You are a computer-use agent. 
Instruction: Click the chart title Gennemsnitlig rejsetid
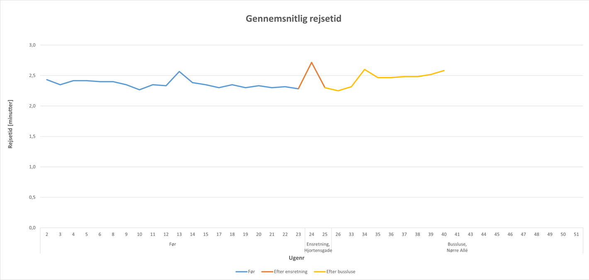[293, 19]
